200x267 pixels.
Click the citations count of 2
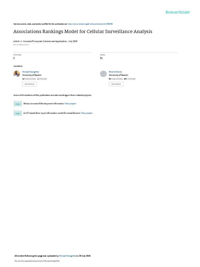[14, 58]
